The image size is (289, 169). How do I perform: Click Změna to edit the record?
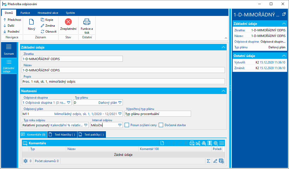click(48, 25)
